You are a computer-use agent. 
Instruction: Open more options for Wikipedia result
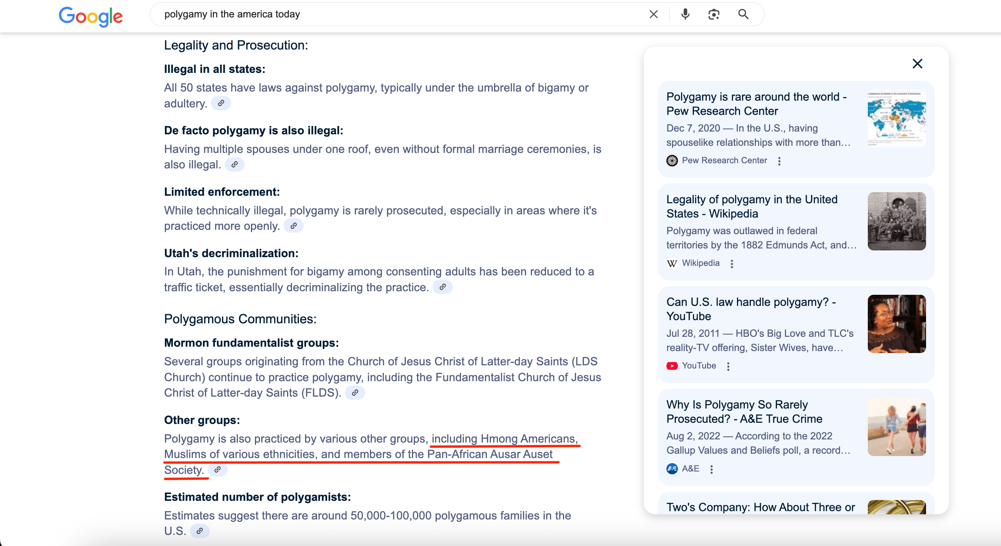tap(732, 263)
